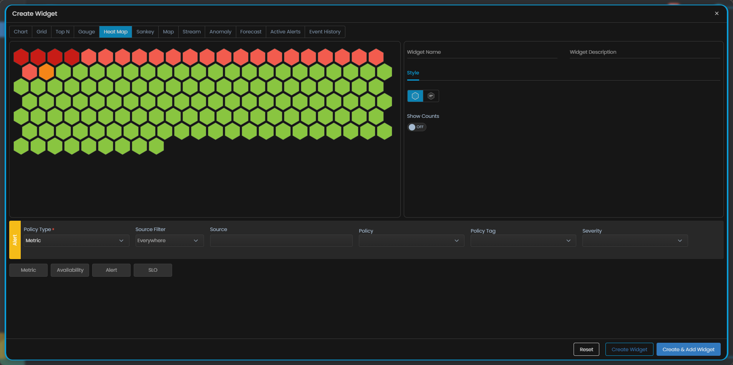Click into the Source text field
The height and width of the screenshot is (365, 733).
(281, 241)
